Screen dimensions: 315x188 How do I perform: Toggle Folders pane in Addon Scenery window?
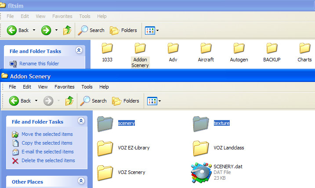click(127, 101)
